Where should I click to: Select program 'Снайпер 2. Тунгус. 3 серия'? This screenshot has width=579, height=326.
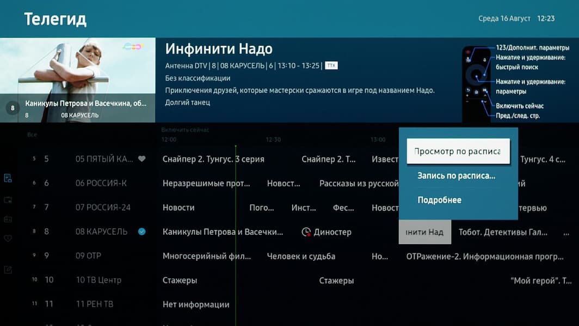213,159
